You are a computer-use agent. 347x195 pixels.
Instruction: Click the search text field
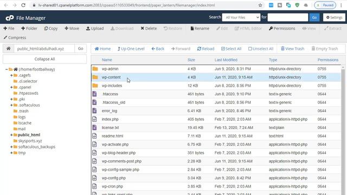(288, 17)
